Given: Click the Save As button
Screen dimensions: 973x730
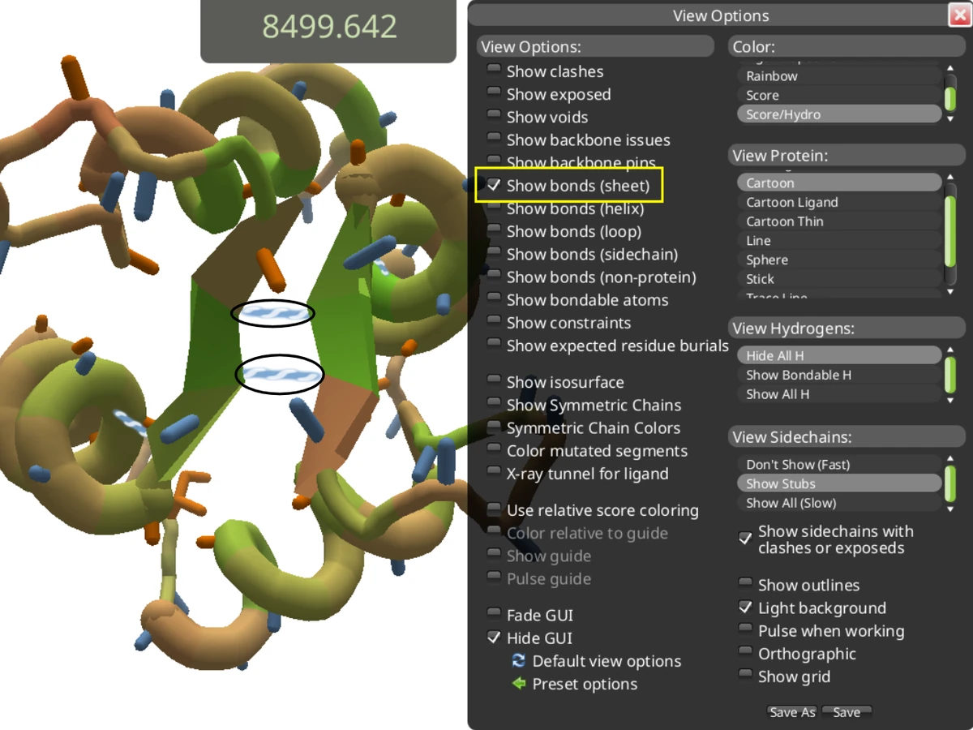Looking at the screenshot, I should point(792,712).
